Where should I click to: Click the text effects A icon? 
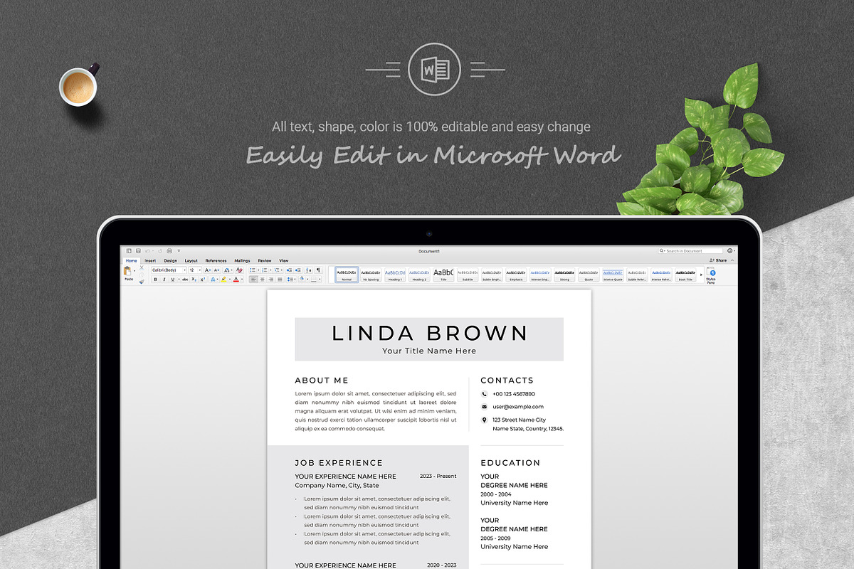point(213,280)
